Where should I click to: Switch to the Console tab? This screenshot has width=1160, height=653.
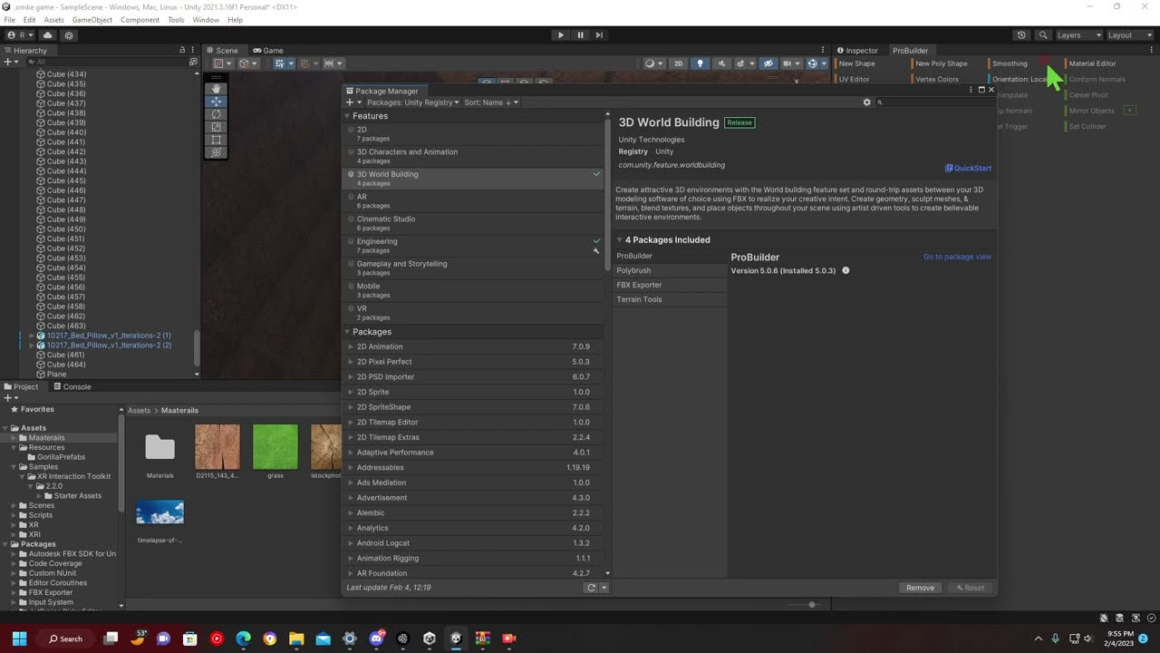click(71, 386)
